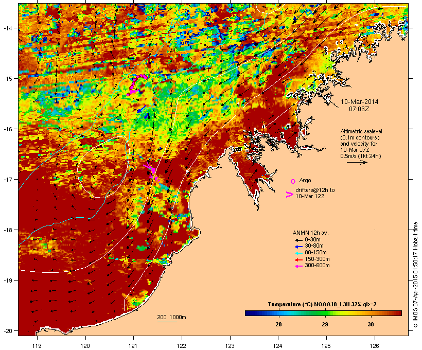Image resolution: width=422 pixels, height=350 pixels.
Task: Click the longitude axis label 119
Action: (x=37, y=346)
